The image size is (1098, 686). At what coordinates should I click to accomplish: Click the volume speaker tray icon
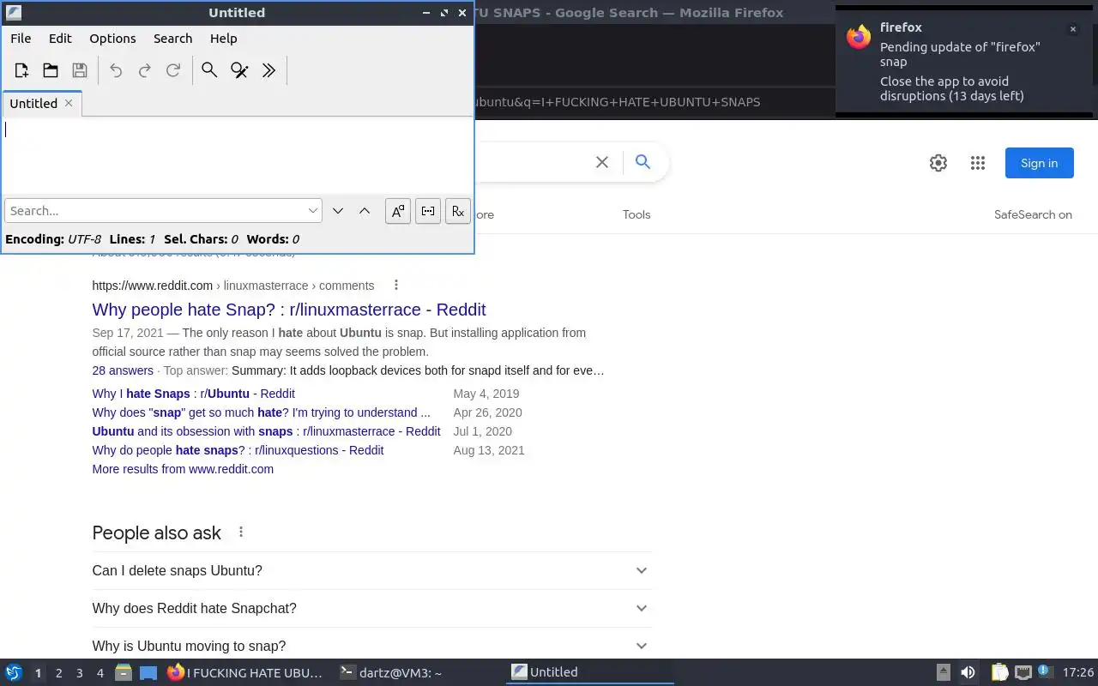(968, 673)
